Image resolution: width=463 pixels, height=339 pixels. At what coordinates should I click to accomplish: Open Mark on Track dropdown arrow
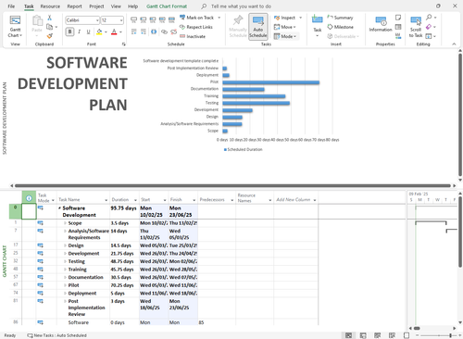tap(219, 18)
